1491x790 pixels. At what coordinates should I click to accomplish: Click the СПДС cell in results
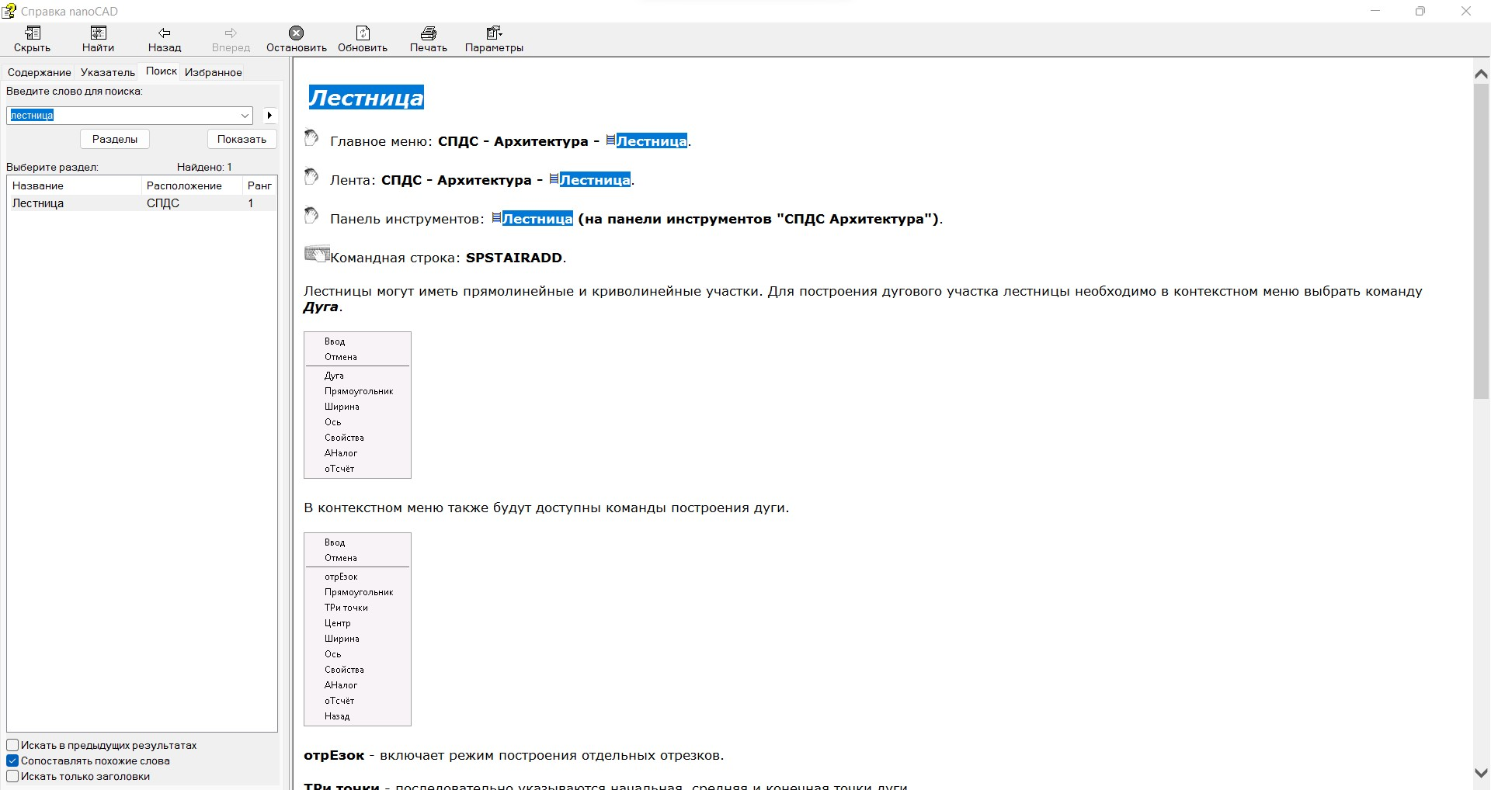pyautogui.click(x=163, y=203)
